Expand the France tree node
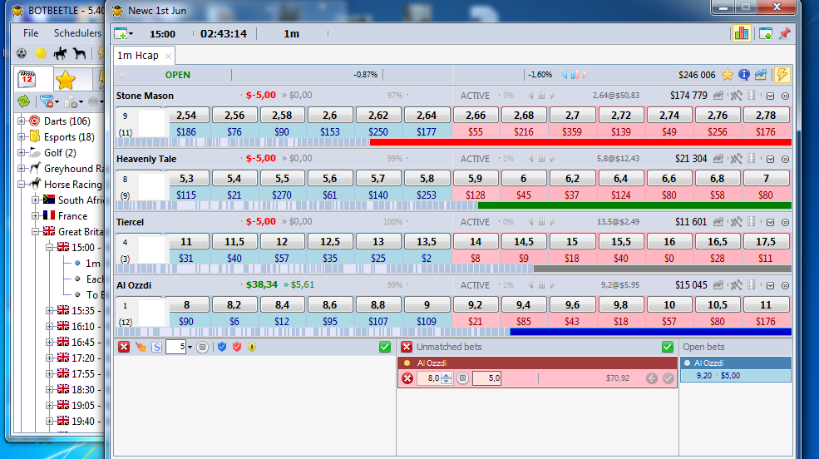The width and height of the screenshot is (819, 459). pos(35,215)
